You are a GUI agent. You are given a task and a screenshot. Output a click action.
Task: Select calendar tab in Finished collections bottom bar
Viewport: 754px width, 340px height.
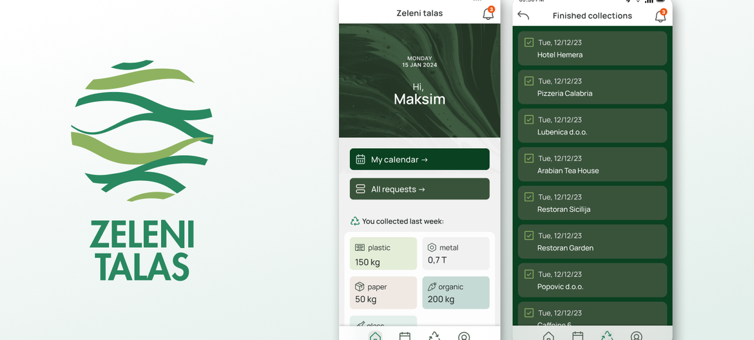click(x=578, y=335)
